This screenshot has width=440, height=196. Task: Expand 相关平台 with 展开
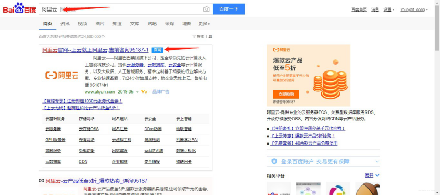[x=372, y=176]
